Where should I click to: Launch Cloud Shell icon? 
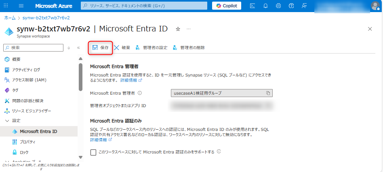(253, 6)
